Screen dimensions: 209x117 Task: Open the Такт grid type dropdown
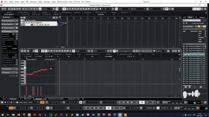[138, 9]
